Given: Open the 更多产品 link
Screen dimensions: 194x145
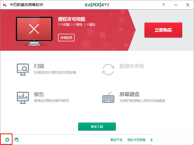Looking at the screenshot, I should 116,140.
